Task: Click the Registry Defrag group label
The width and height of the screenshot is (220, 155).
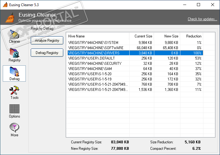Action: (42, 29)
